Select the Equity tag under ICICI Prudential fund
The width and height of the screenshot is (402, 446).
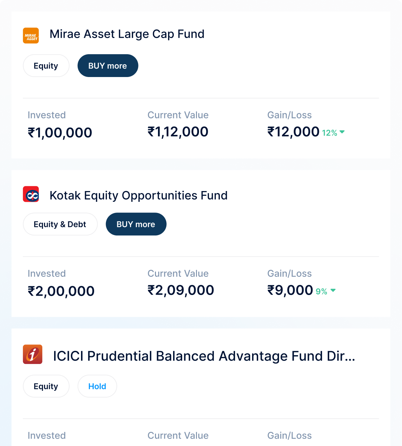tap(46, 386)
